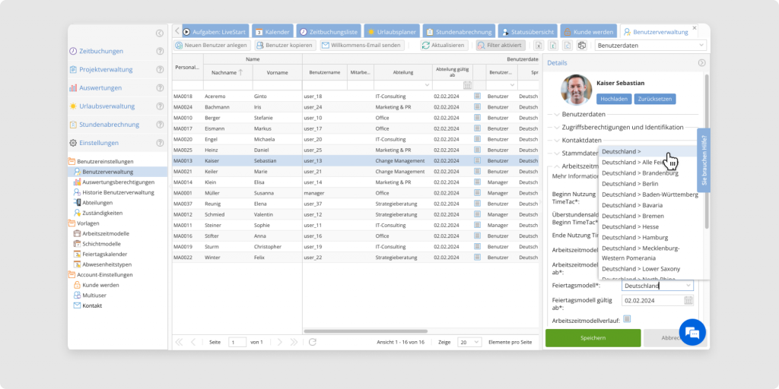Switch to the Urlaubsplaner tab

pyautogui.click(x=391, y=32)
